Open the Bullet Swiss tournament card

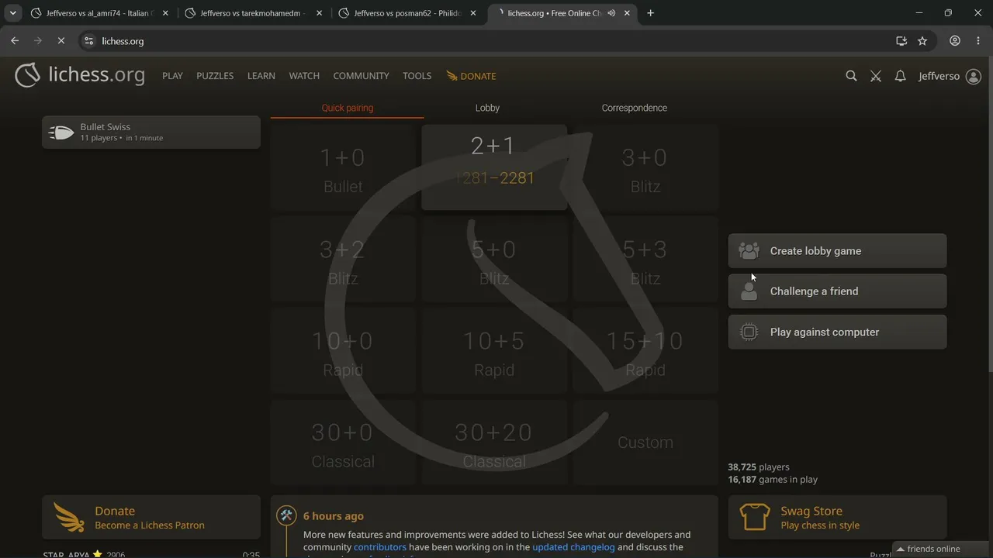151,132
